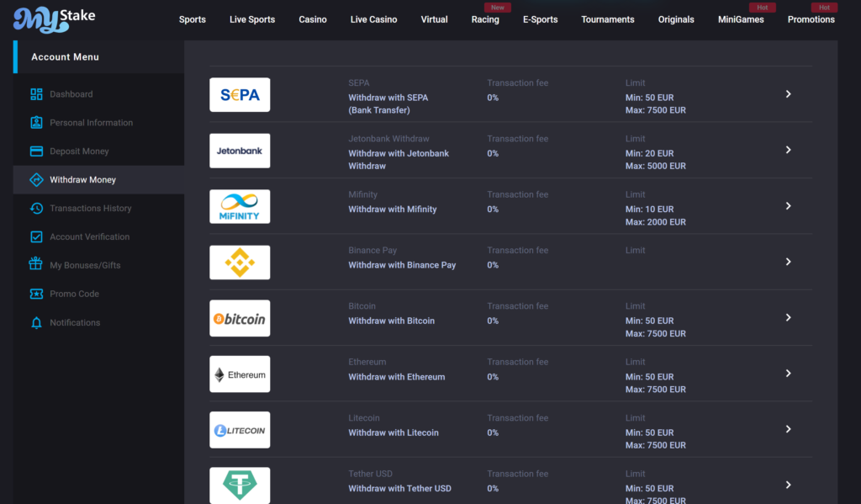
Task: Go to the Casino tab
Action: click(x=313, y=20)
